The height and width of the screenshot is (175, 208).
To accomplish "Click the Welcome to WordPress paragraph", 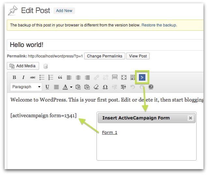I will [107, 100].
